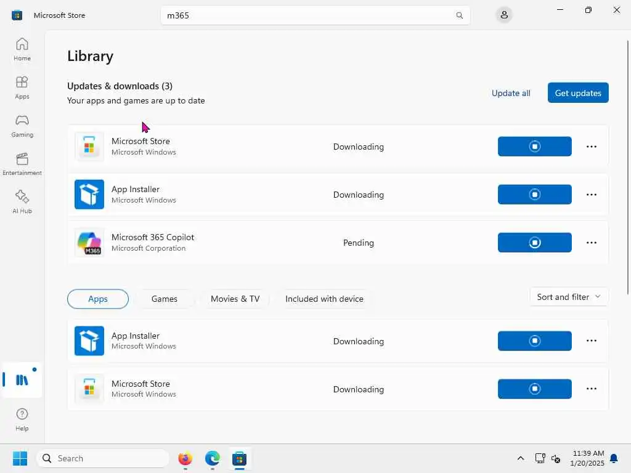
Task: Select the Apps filter tab
Action: click(98, 299)
